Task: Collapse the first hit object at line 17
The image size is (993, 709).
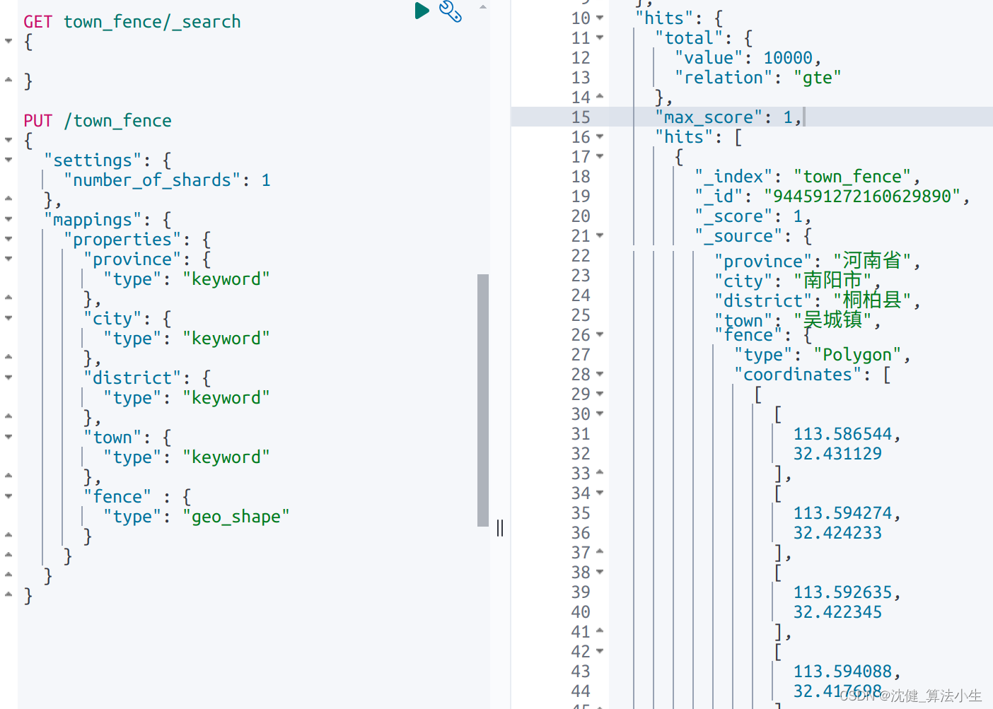Action: [600, 157]
